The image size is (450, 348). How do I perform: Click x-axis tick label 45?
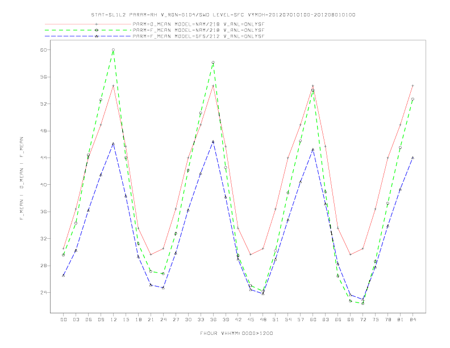[x=251, y=320]
